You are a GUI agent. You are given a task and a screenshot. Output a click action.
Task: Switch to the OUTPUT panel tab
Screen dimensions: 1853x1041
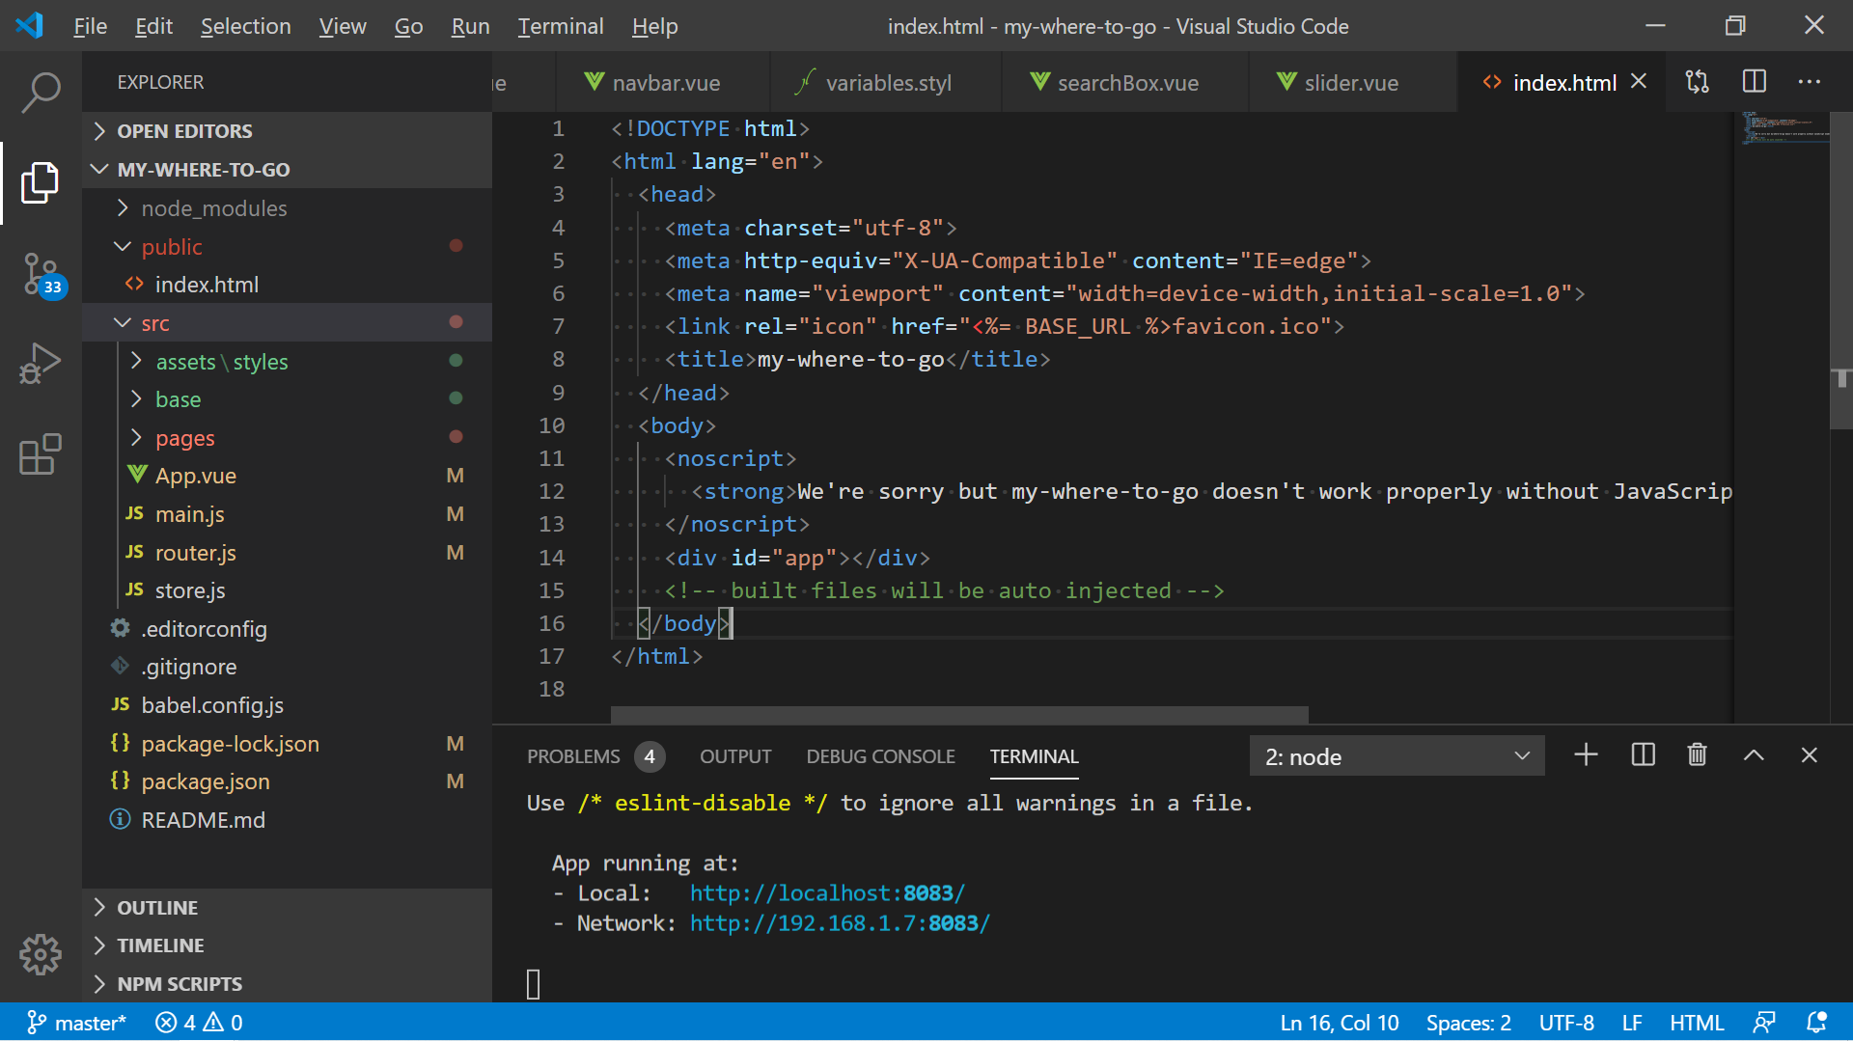point(735,756)
